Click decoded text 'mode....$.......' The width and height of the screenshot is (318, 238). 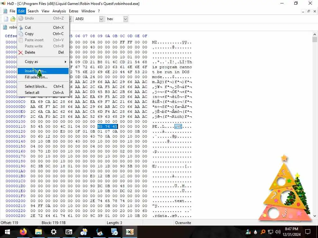[172, 77]
